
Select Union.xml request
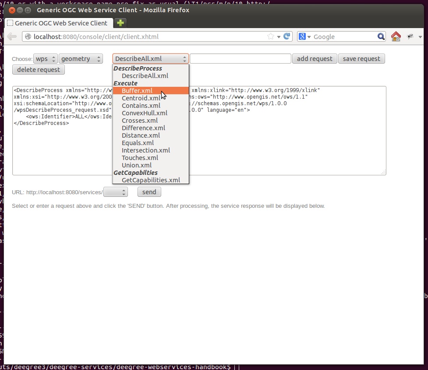pyautogui.click(x=151, y=165)
